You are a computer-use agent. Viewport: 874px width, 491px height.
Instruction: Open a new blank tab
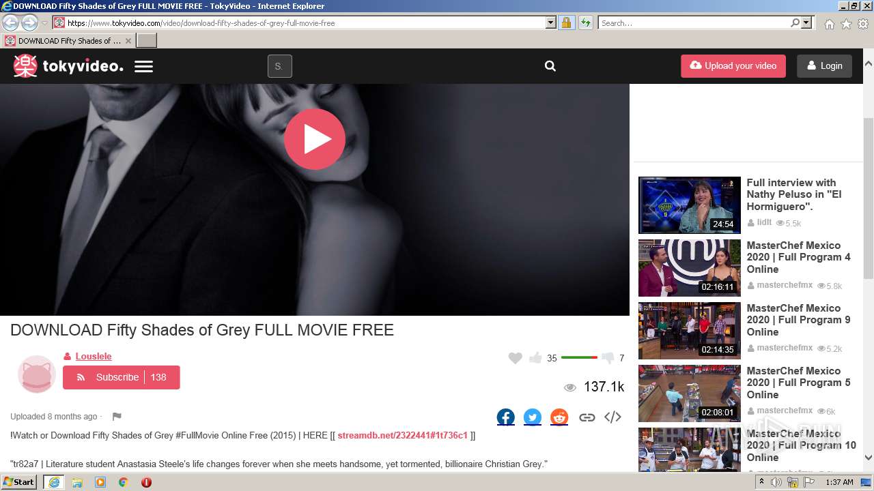tap(147, 41)
